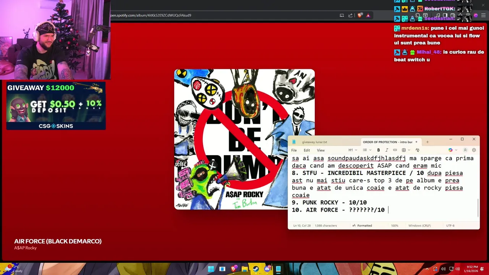The height and width of the screenshot is (275, 489).
Task: Insert a link with Notepad's link icon
Action: click(395, 150)
